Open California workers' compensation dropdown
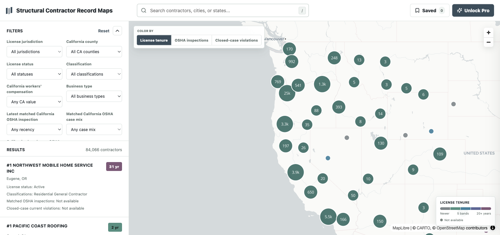 click(x=34, y=102)
